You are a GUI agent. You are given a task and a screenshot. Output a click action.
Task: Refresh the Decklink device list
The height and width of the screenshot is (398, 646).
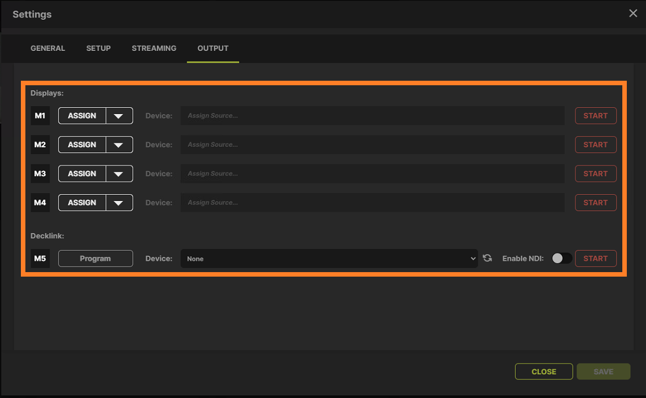click(x=487, y=258)
